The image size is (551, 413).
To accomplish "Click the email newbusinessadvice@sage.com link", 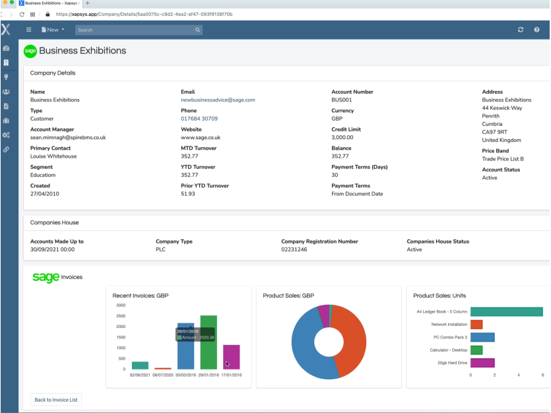I will (x=218, y=100).
